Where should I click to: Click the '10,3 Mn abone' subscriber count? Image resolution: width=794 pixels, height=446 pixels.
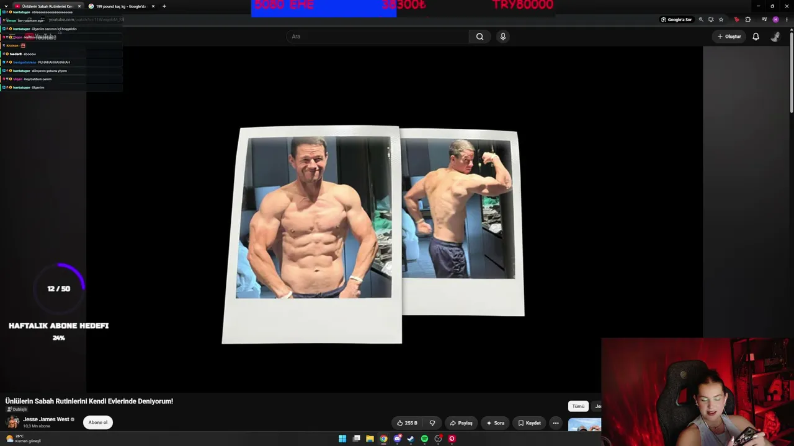(x=37, y=427)
